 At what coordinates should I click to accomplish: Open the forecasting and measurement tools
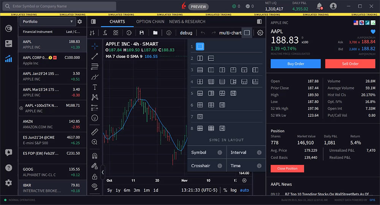(95, 108)
